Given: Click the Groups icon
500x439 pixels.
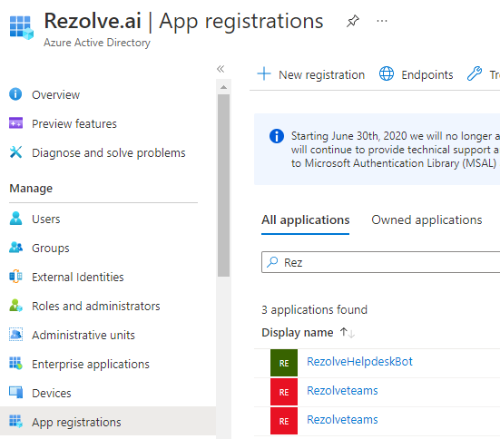Looking at the screenshot, I should click(15, 248).
